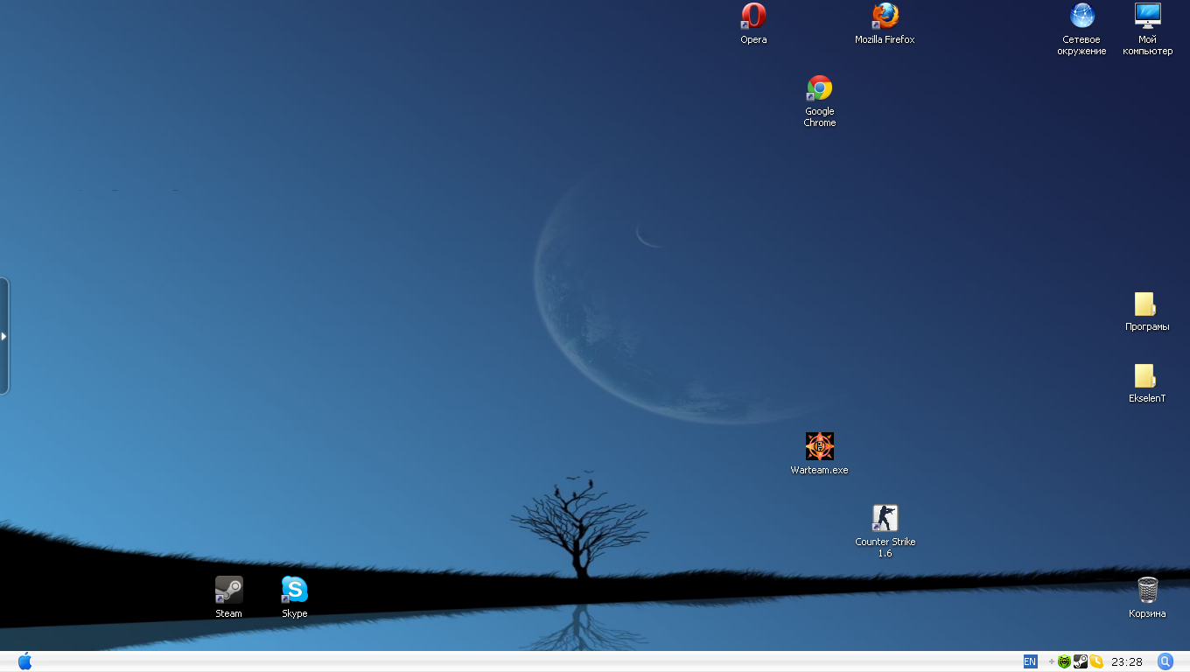Select the Skype desktop shortcut
The height and width of the screenshot is (672, 1190).
pyautogui.click(x=295, y=591)
